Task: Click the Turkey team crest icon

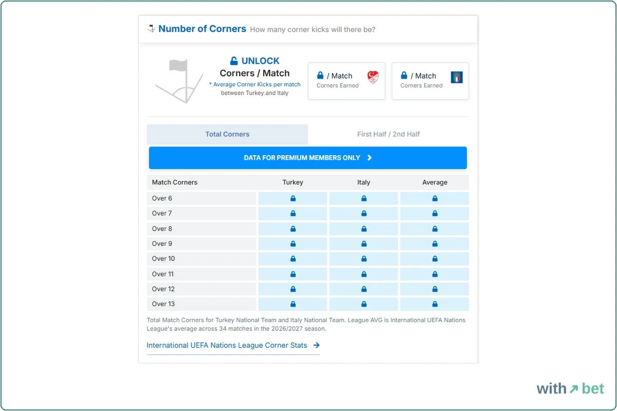Action: (373, 78)
